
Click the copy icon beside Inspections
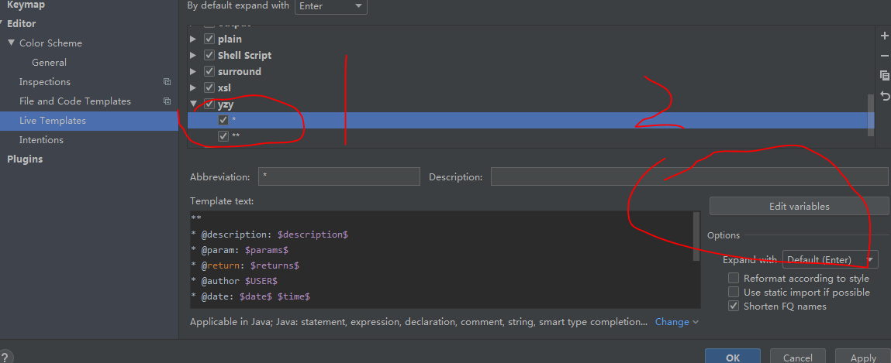pos(167,82)
